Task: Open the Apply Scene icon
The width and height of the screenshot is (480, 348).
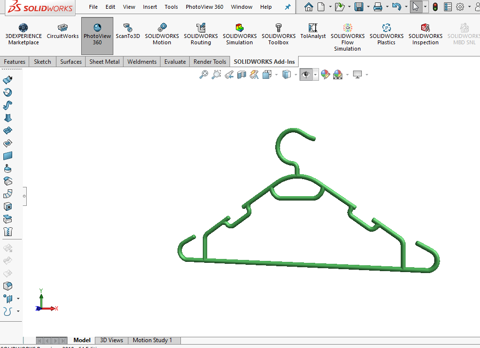Action: tap(338, 74)
